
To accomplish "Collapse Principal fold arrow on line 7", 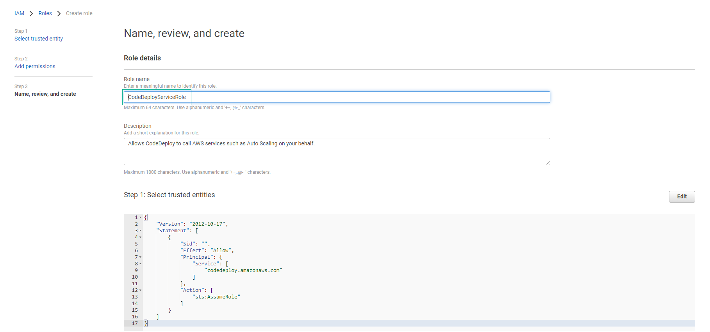I will click(x=141, y=257).
